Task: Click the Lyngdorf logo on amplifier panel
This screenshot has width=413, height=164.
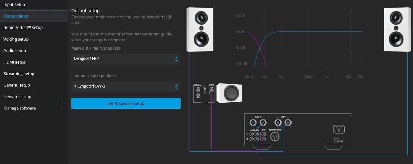Action: (339, 141)
